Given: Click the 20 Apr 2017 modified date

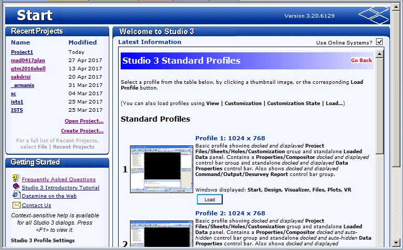Looking at the screenshot, I should [85, 77].
